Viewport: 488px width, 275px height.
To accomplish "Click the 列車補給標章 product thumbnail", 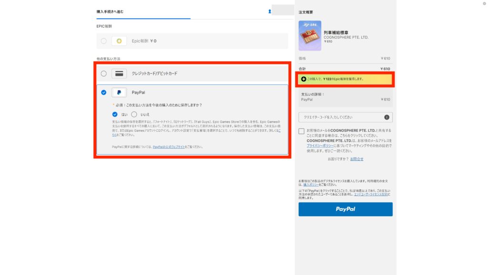I will [x=310, y=35].
